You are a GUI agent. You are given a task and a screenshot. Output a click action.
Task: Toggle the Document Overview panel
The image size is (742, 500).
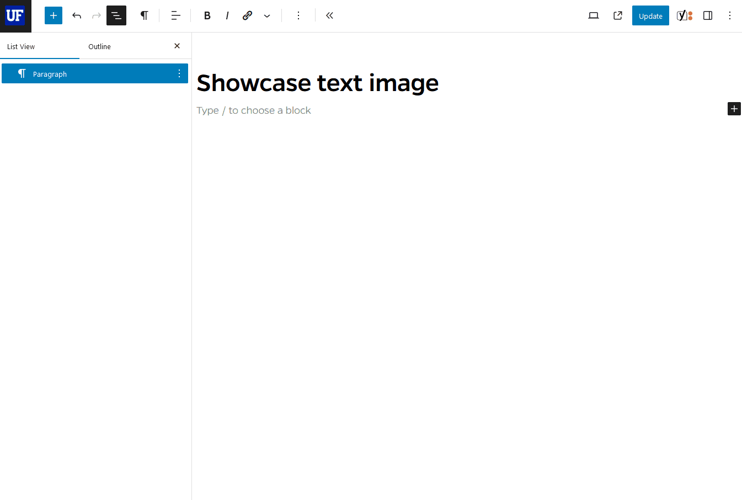(116, 15)
